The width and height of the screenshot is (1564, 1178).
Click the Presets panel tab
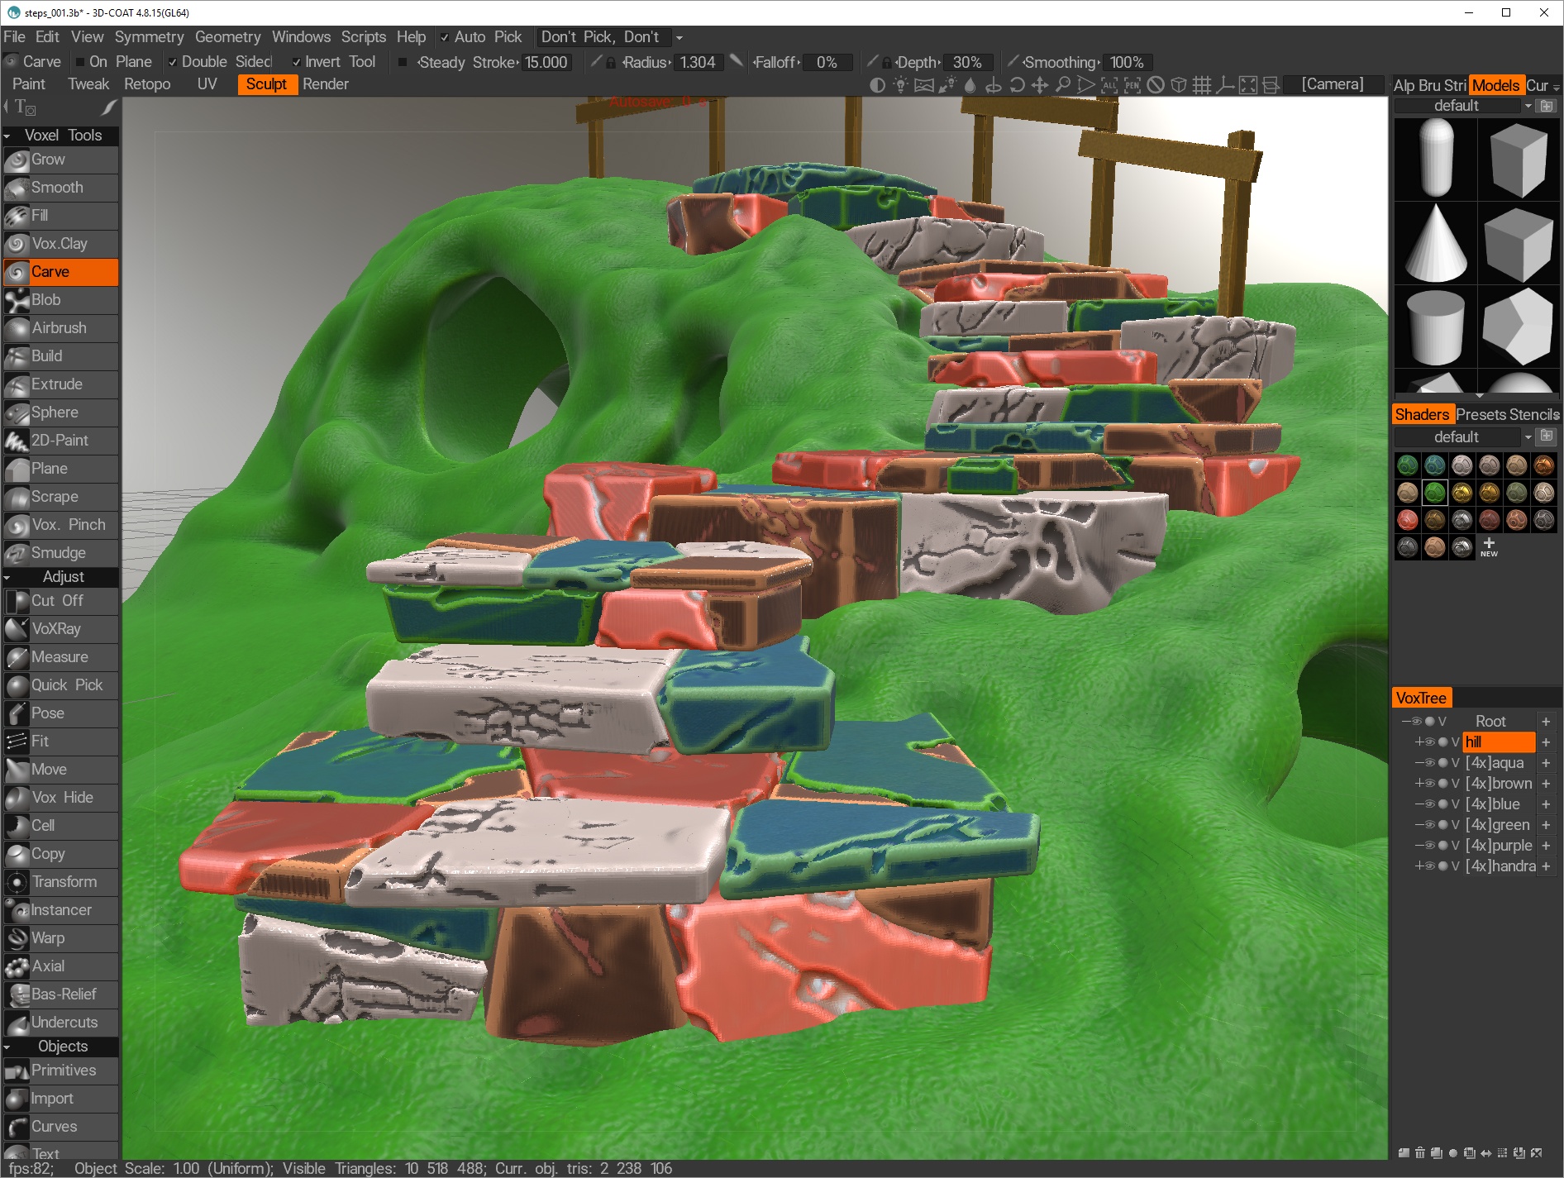1480,414
